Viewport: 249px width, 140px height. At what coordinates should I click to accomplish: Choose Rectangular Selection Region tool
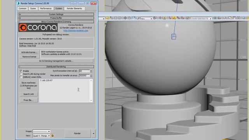[x=116, y=18]
